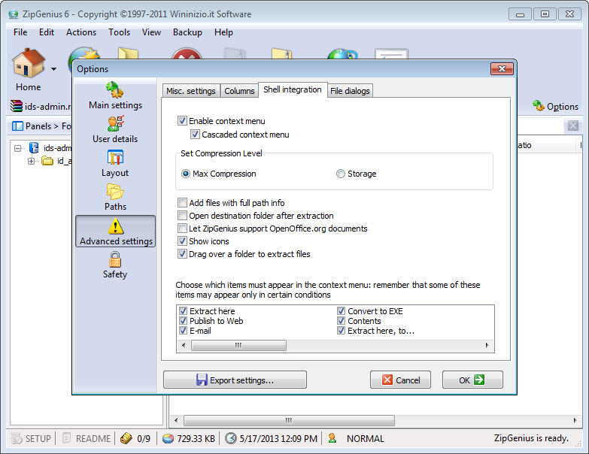Open User details section

click(x=115, y=129)
